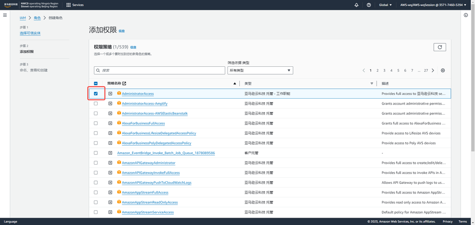Screen dimensions: 475x225
Task: Expand the AmazonAppStreamReadOnlyAccess row
Action: coord(110,202)
